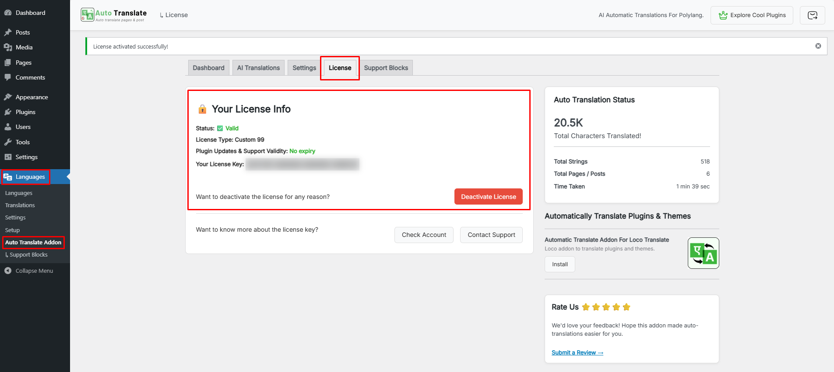Click the Appearance paintbrush icon
Image resolution: width=834 pixels, height=372 pixels.
[8, 97]
